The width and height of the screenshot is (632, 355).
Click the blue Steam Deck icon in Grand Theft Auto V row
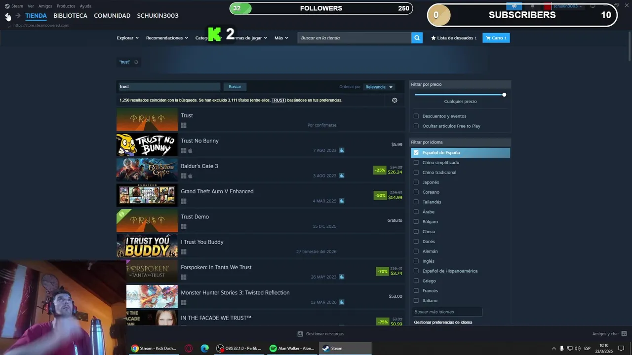coord(342,201)
